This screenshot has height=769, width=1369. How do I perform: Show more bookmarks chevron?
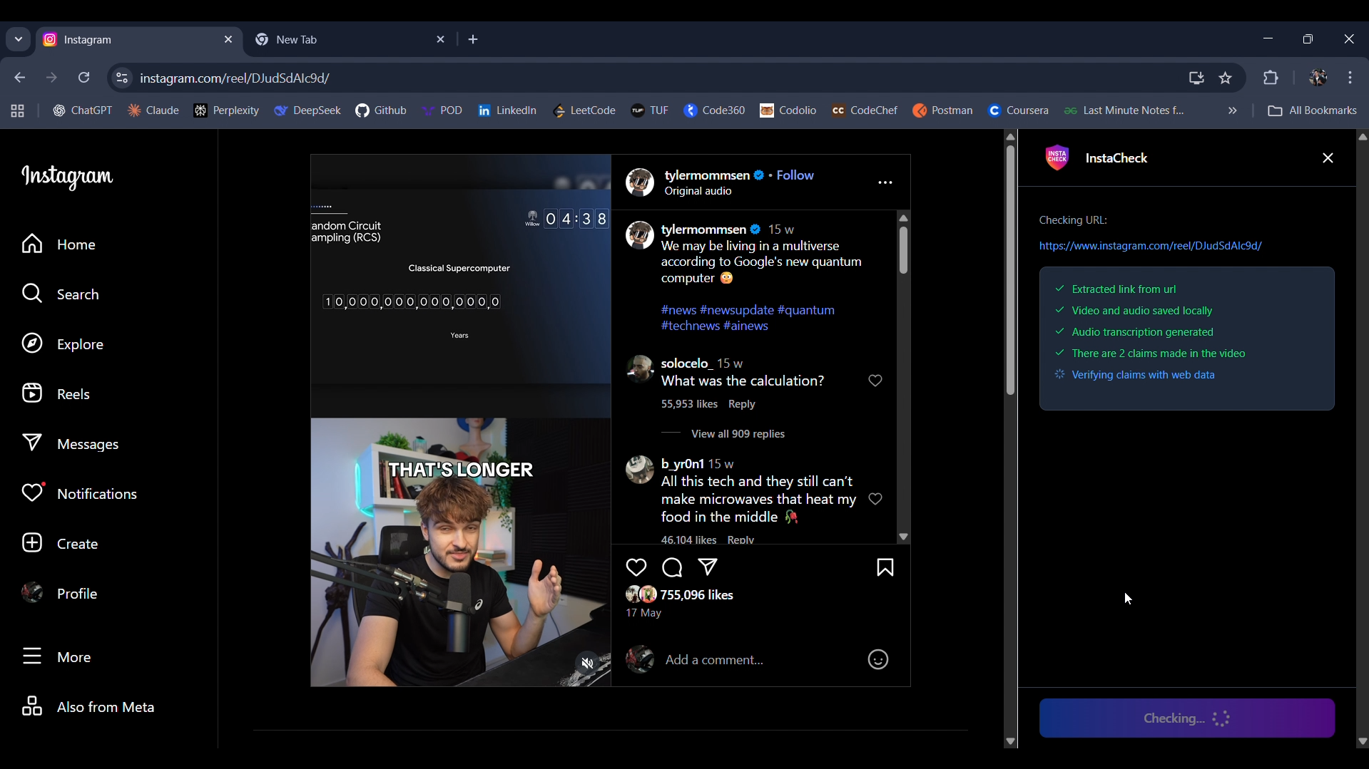click(x=1232, y=110)
